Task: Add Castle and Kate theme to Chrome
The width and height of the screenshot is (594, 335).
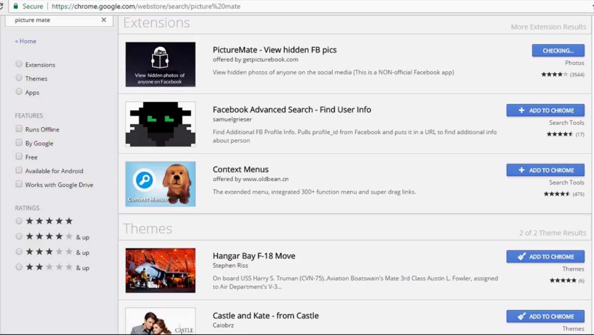Action: [x=545, y=316]
